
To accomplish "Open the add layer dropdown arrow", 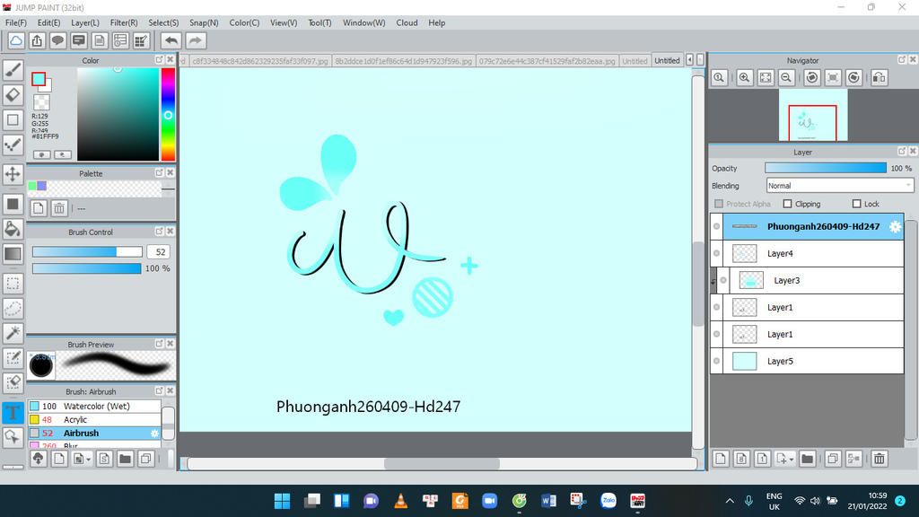I will (x=792, y=460).
